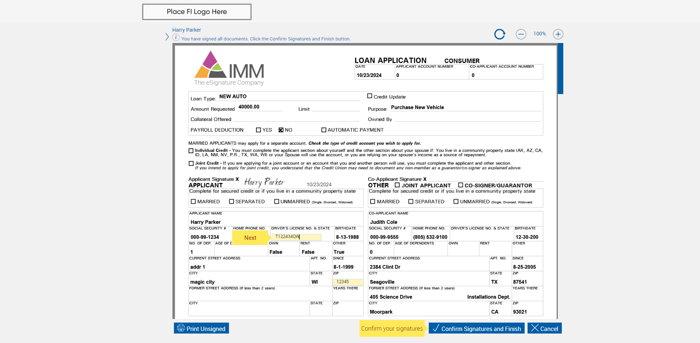Toggle the Credit Update checkbox
The width and height of the screenshot is (700, 343).
point(370,96)
